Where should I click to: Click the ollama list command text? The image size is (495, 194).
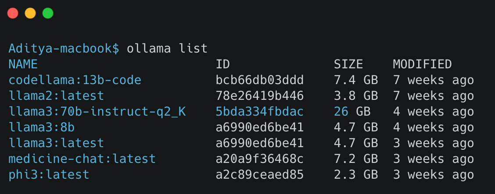click(x=167, y=49)
